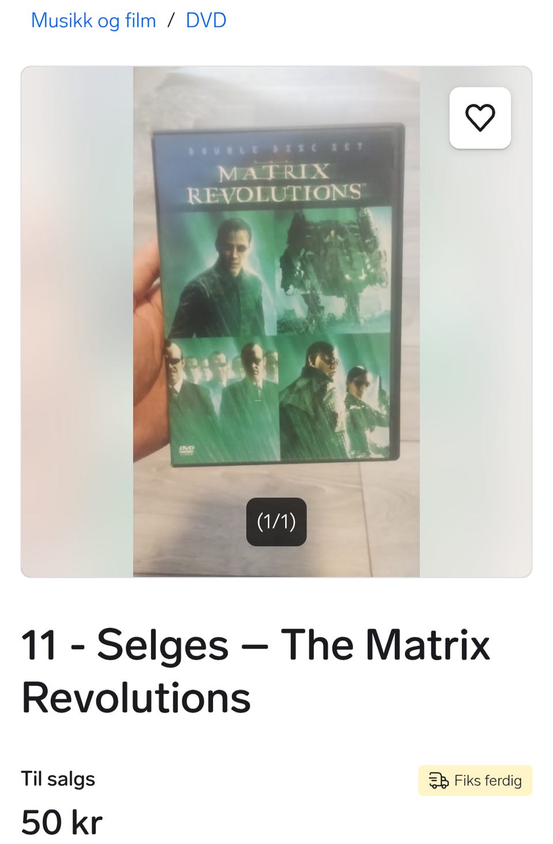The image size is (553, 844).
Task: Open the Matrix Revolutions DVD photo
Action: pos(276,322)
